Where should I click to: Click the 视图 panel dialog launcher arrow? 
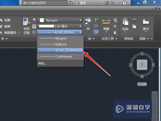tap(152, 39)
